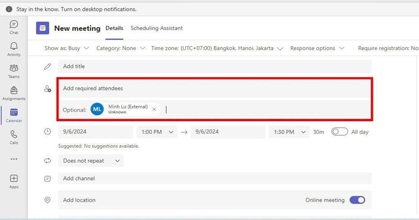Click the info icon in notification banner
The width and height of the screenshot is (419, 220).
9,9
